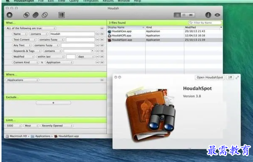
Task: Open the /Applications location dropdown
Action: tap(22, 80)
